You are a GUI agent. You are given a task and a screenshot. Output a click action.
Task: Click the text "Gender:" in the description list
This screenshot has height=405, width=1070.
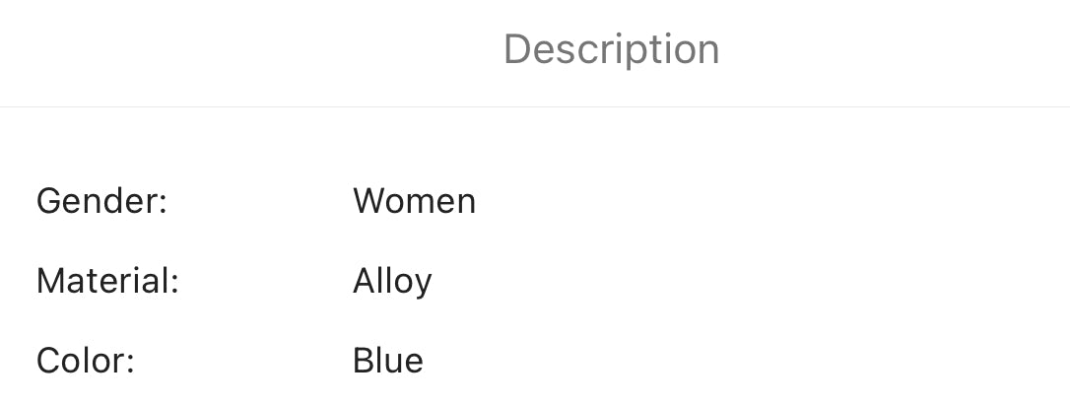click(x=101, y=201)
